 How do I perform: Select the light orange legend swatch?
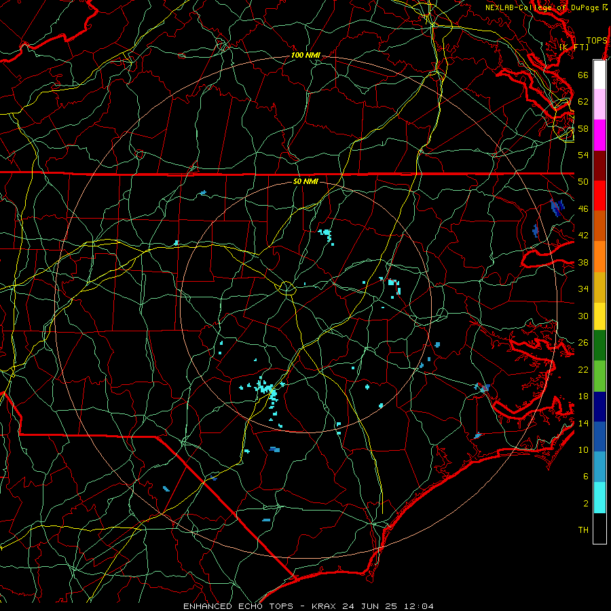(x=599, y=257)
